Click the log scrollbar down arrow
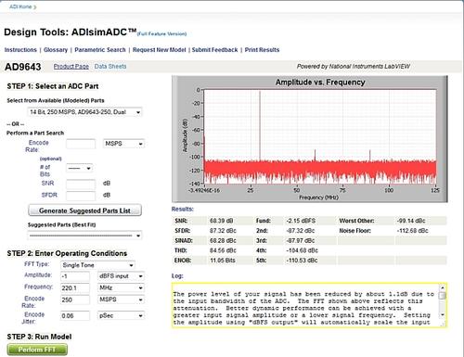 443,314
